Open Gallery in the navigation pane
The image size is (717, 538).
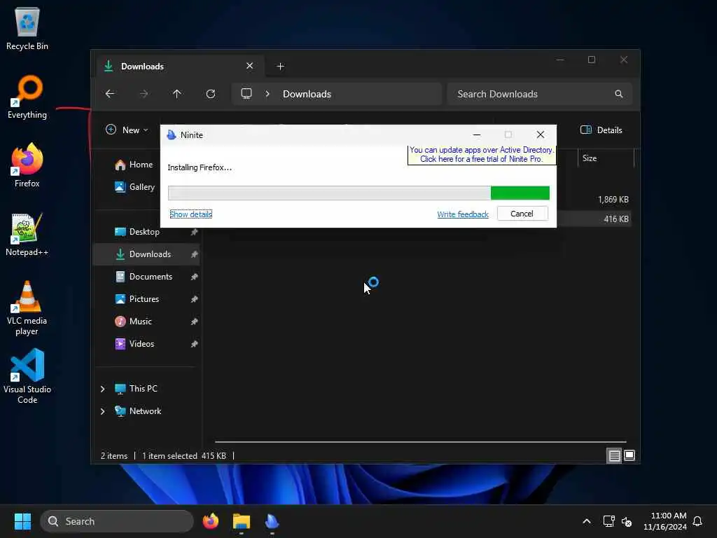click(134, 186)
